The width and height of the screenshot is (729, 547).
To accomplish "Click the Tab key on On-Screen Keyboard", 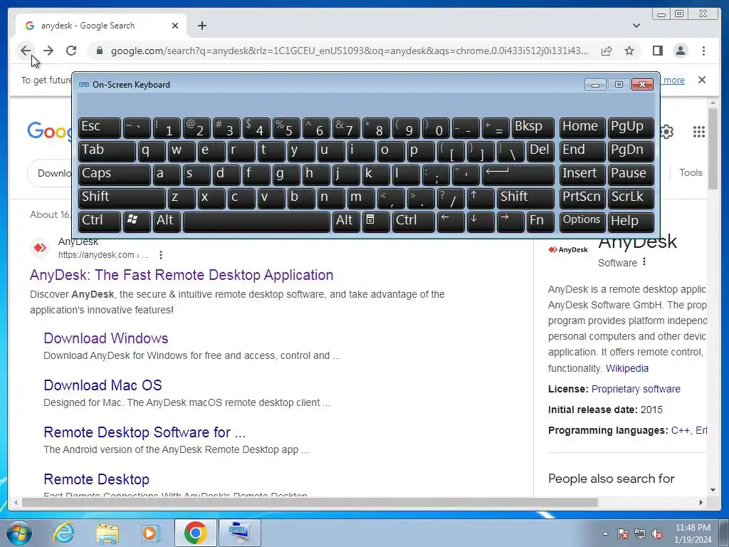I will (107, 151).
